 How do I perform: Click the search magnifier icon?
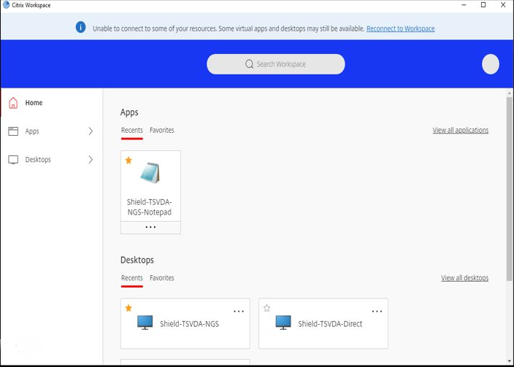(x=249, y=64)
